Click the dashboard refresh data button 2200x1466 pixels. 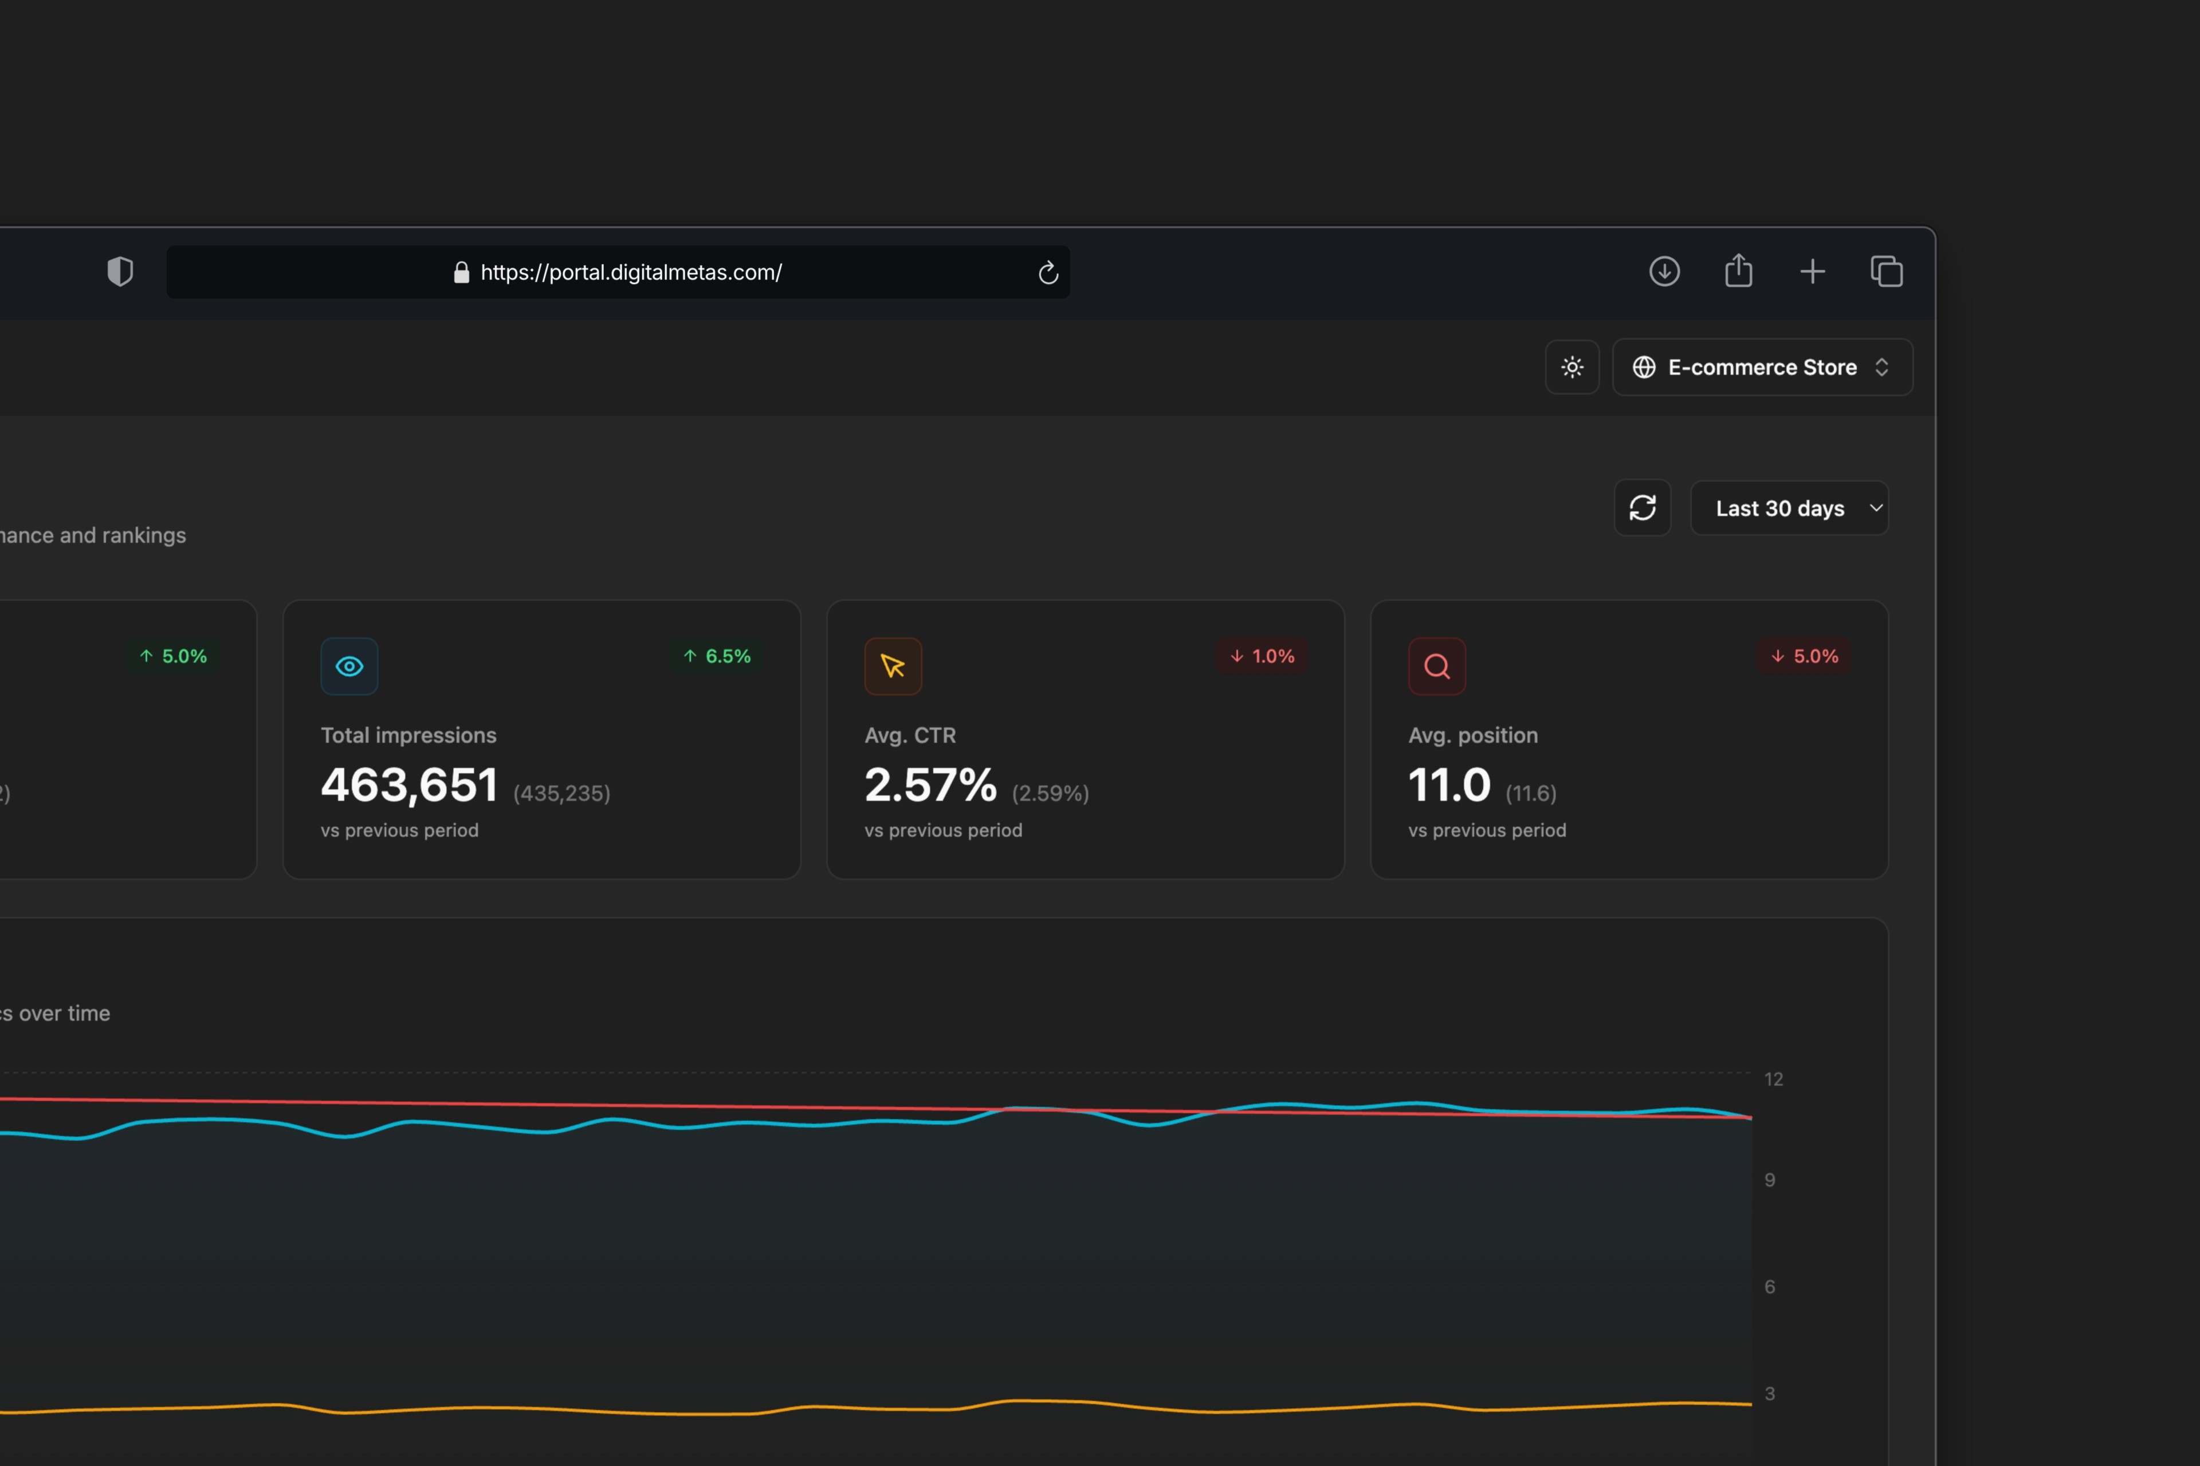coord(1643,508)
